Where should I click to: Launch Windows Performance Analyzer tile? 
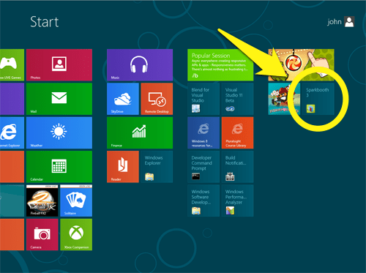[x=237, y=201]
